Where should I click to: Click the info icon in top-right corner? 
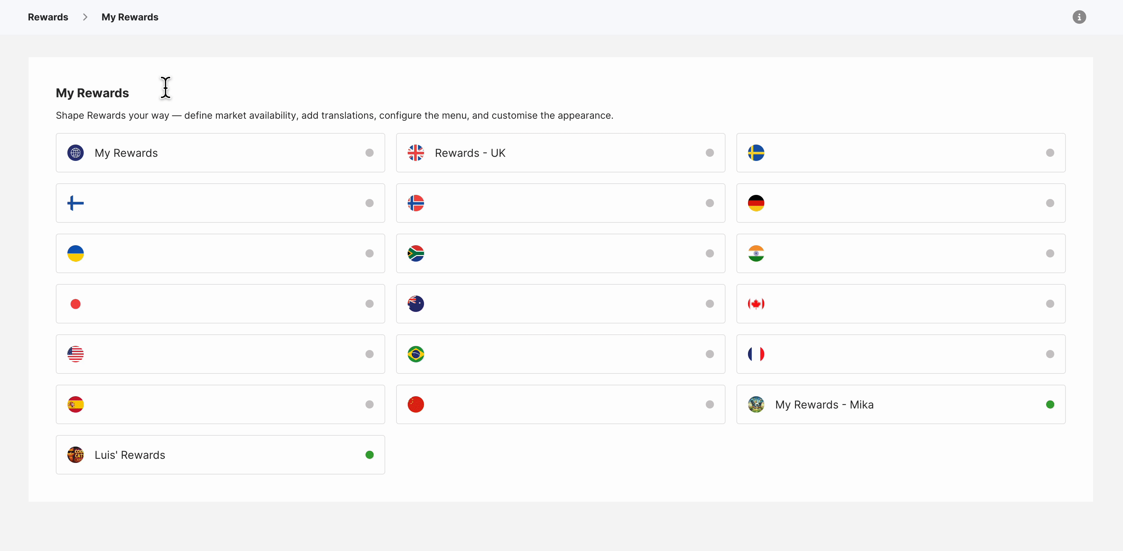coord(1079,17)
